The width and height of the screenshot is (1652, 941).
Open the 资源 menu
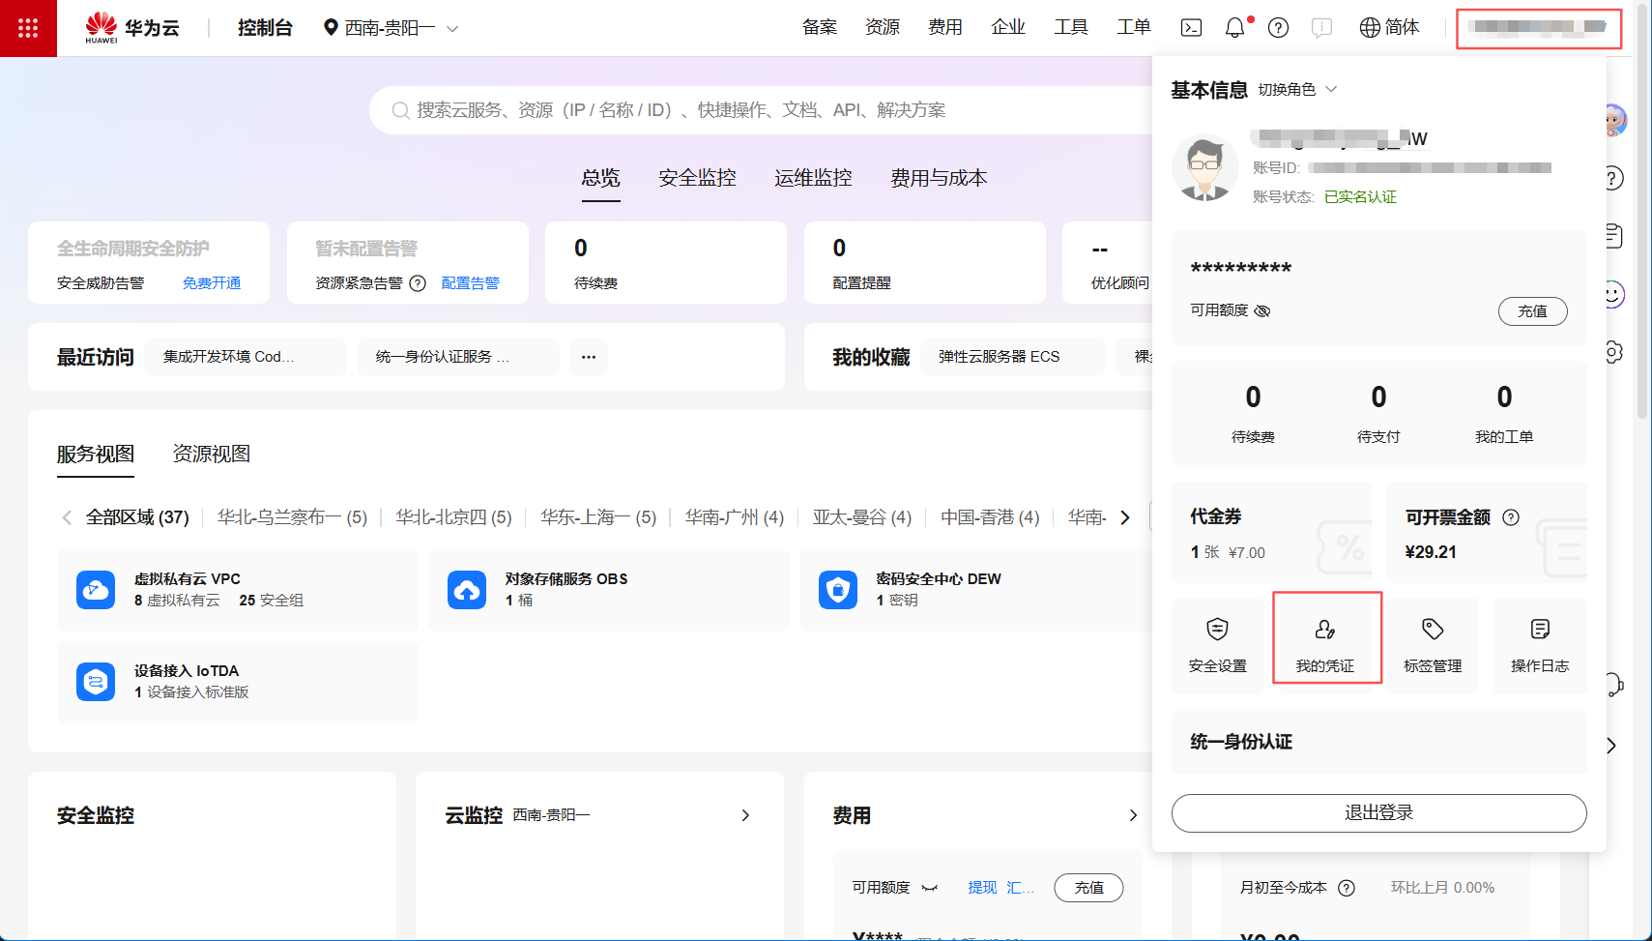pos(883,28)
